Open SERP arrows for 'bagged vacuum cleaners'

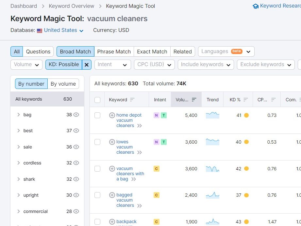coord(140,206)
